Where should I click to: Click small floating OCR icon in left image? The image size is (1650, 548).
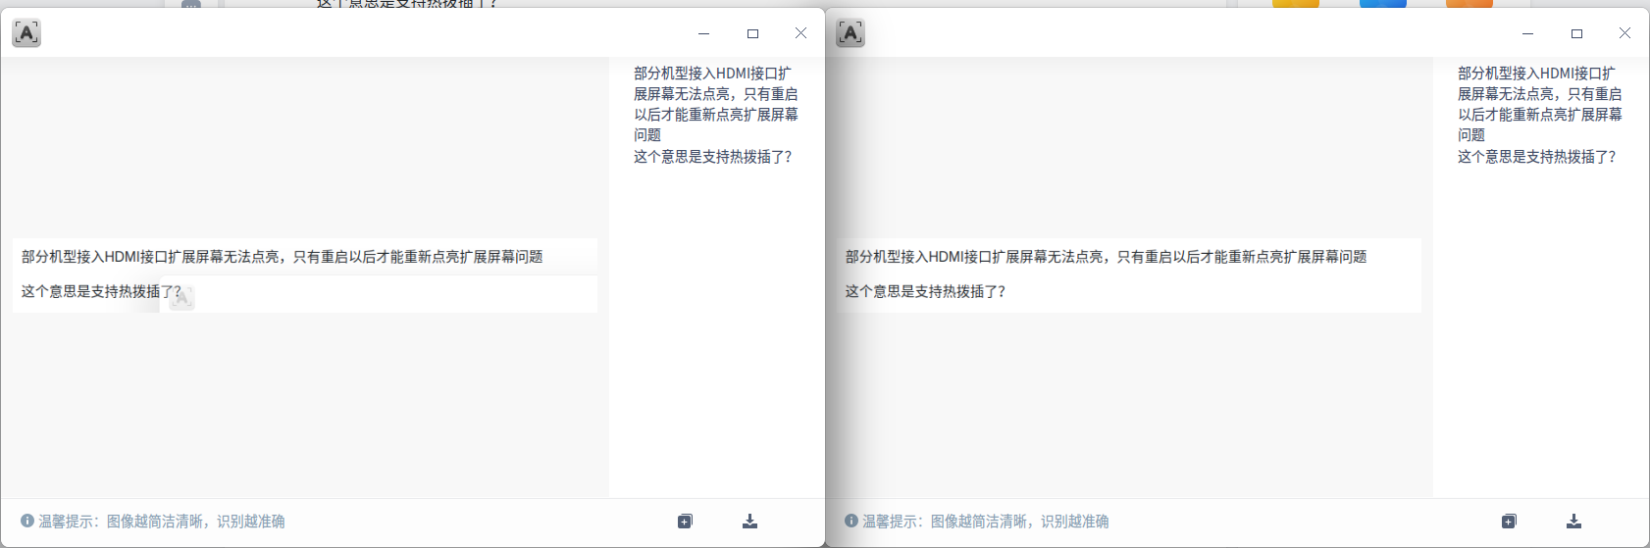click(x=181, y=298)
